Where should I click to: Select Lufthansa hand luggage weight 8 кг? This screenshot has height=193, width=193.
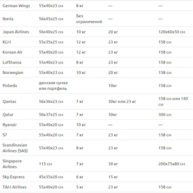(80, 62)
